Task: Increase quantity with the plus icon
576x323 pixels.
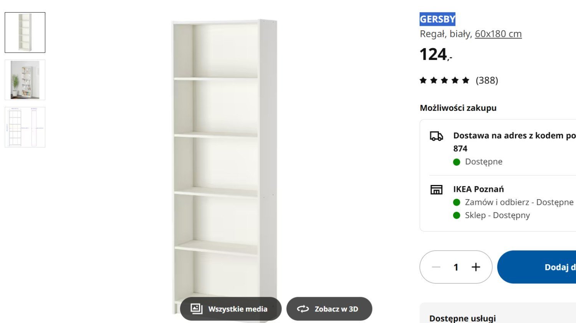Action: tap(476, 267)
